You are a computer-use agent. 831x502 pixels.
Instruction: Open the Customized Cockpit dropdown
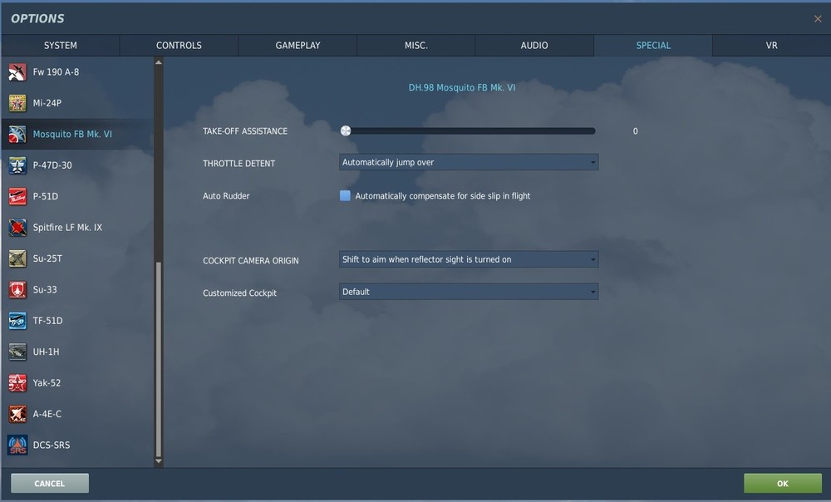click(469, 292)
